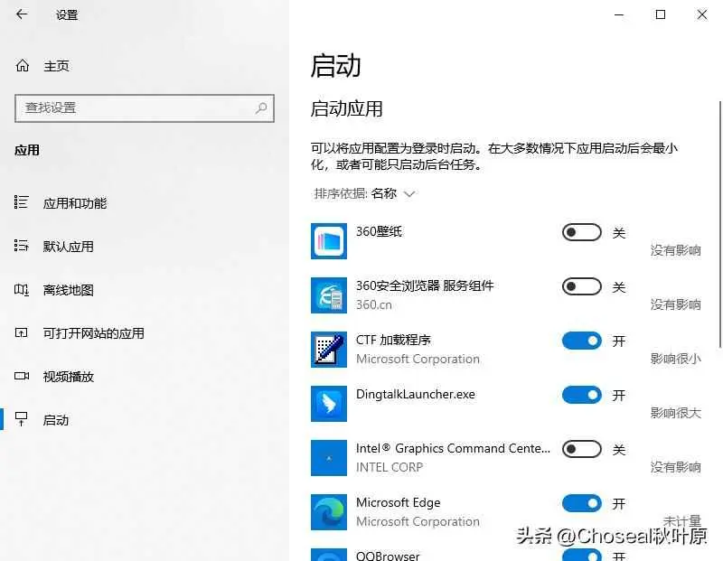The image size is (723, 561).
Task: Open 应用和功能 settings page
Action: (x=74, y=203)
